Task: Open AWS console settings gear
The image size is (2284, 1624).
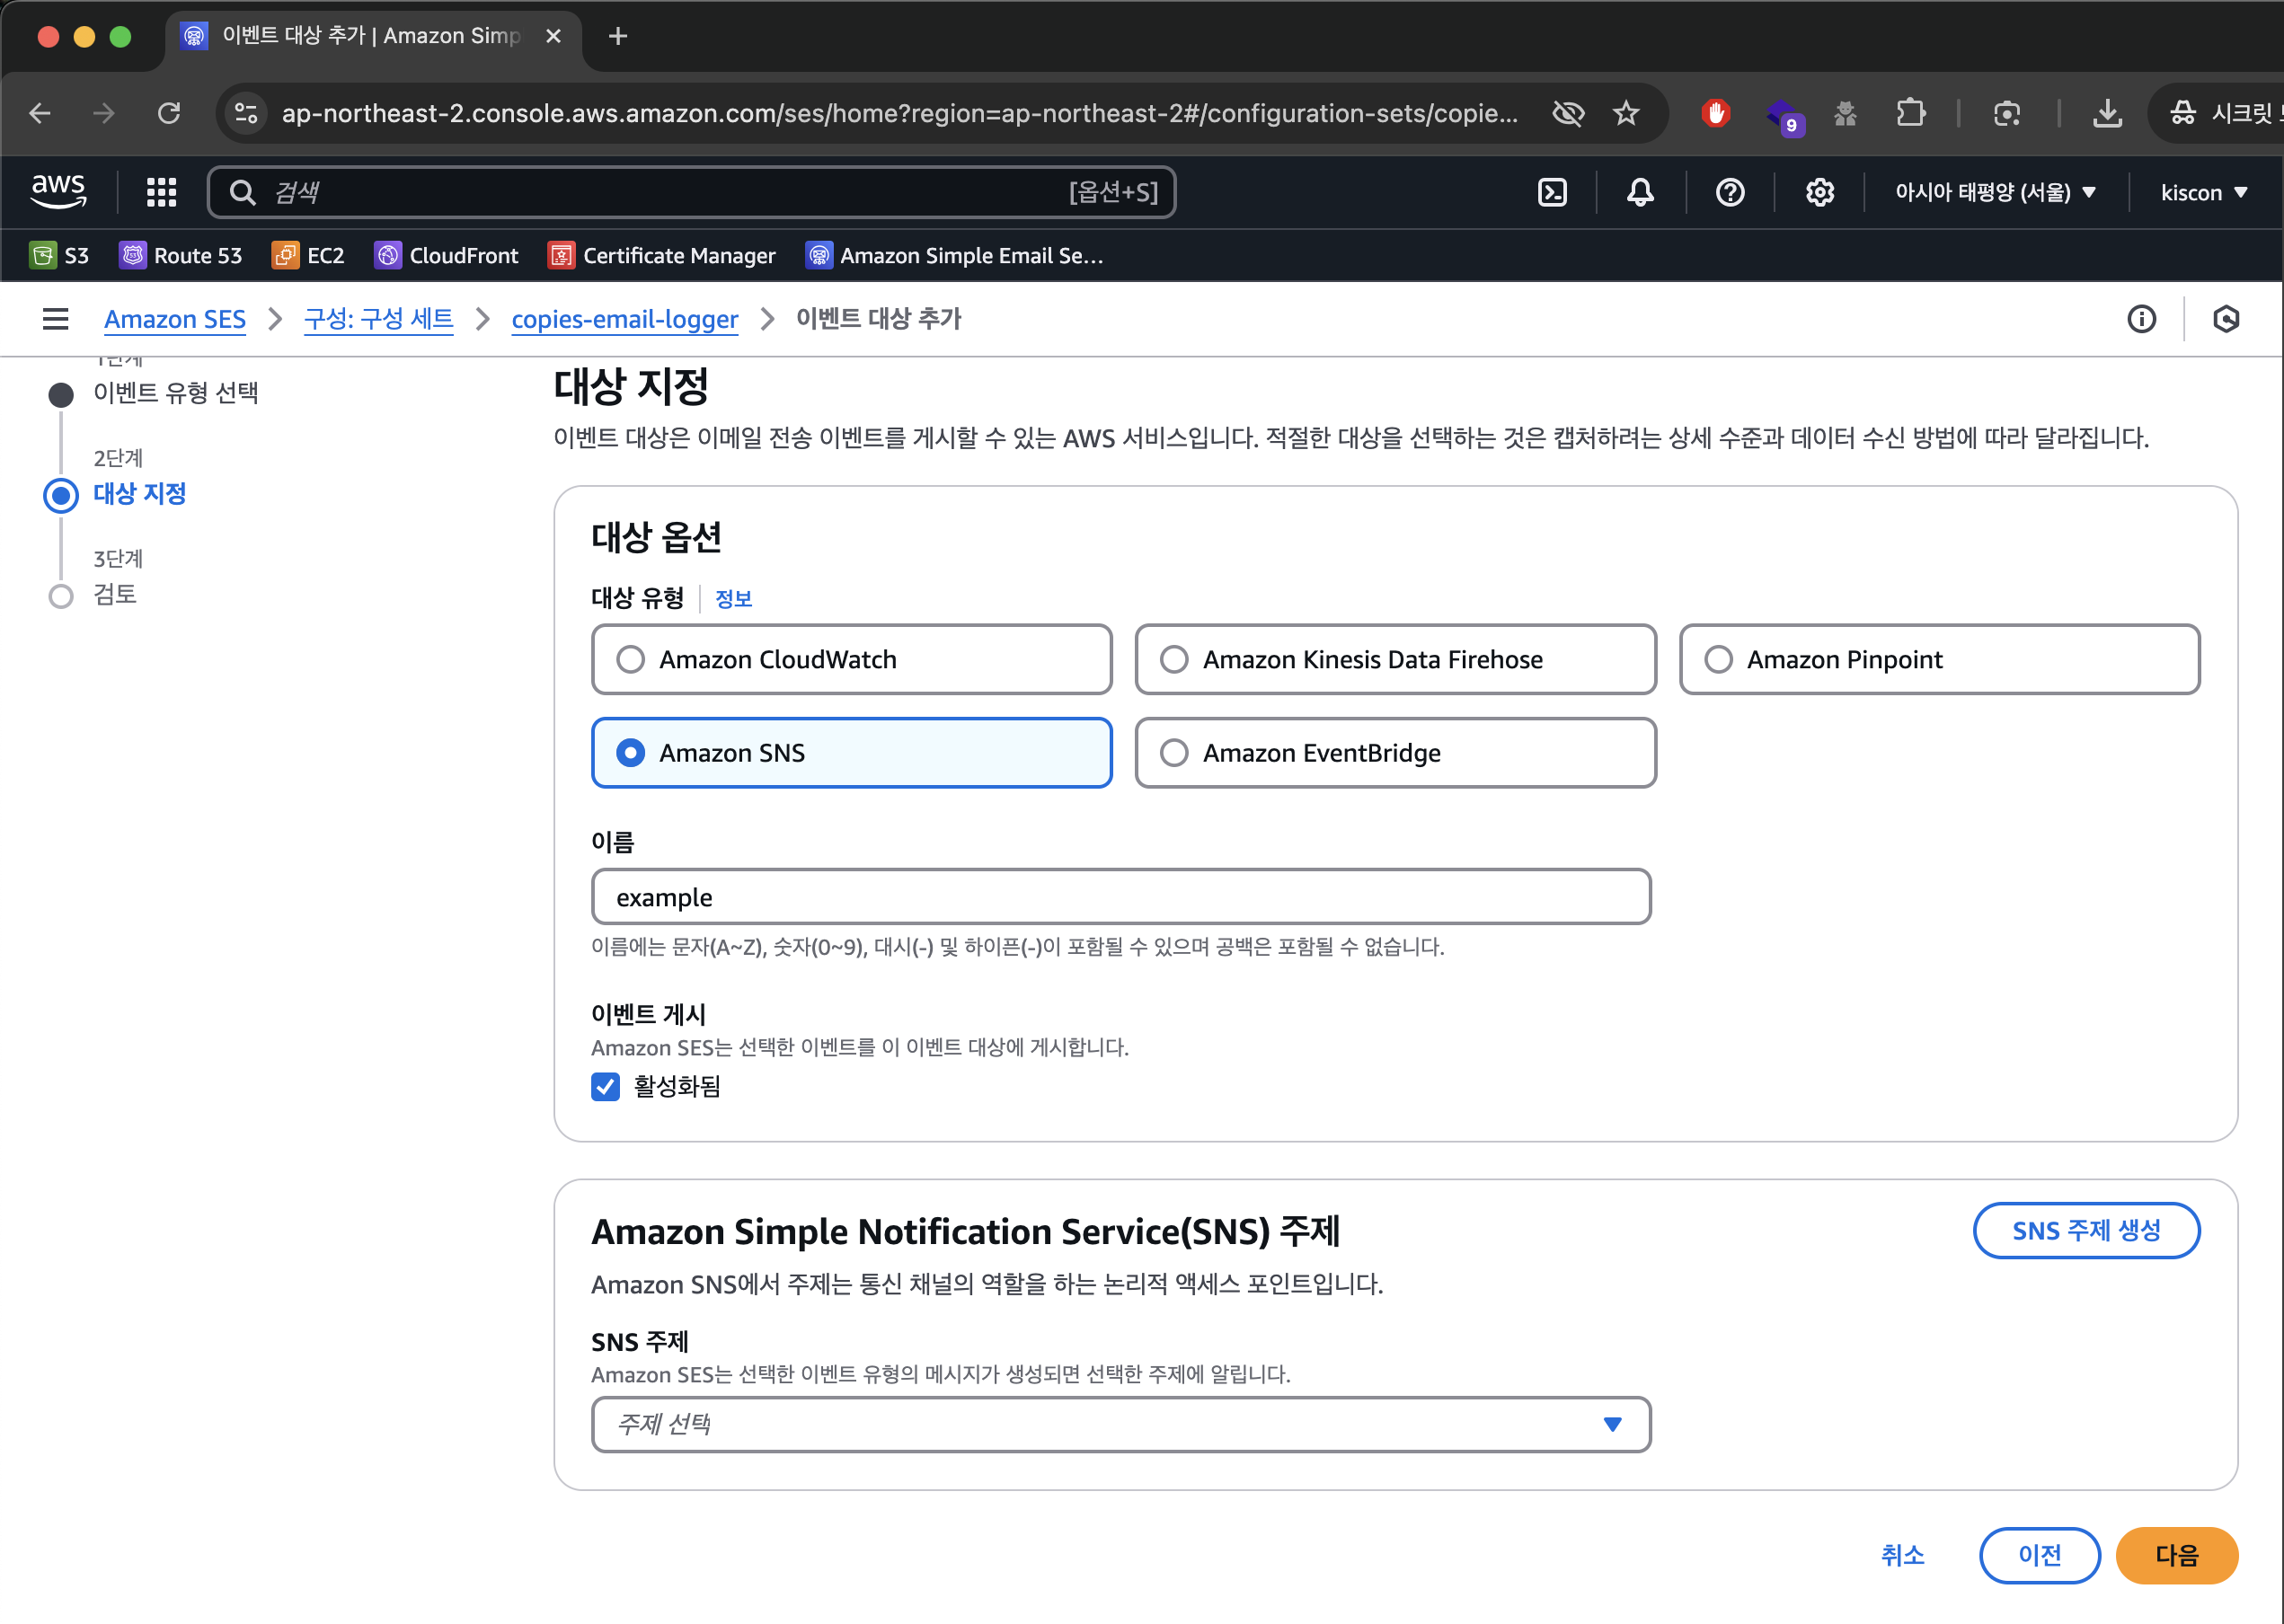Action: click(x=1819, y=192)
